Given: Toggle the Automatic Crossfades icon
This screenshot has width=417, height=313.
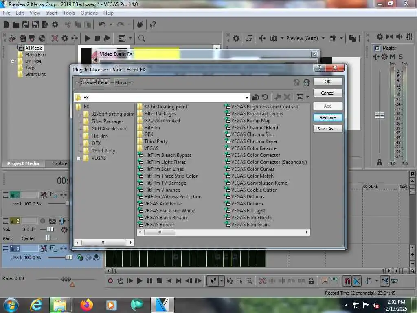Looking at the screenshot, I should pyautogui.click(x=357, y=281).
